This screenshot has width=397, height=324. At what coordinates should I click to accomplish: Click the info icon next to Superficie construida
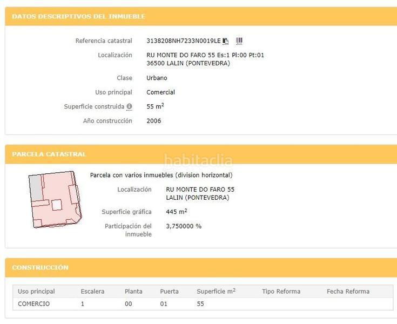pyautogui.click(x=129, y=107)
